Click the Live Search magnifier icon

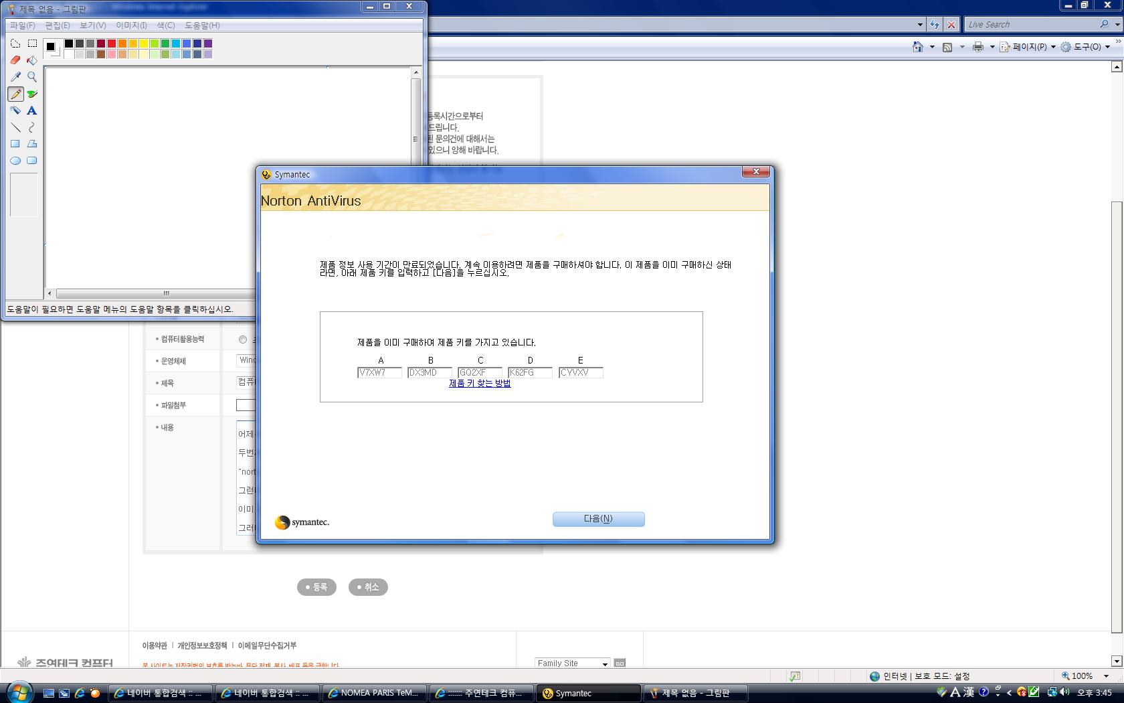click(1104, 24)
